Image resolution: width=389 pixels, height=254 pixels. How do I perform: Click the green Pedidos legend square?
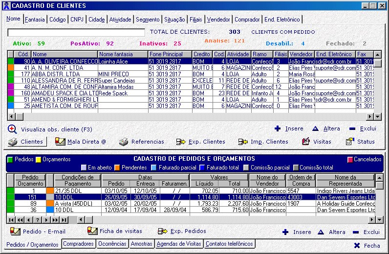[x=10, y=160]
